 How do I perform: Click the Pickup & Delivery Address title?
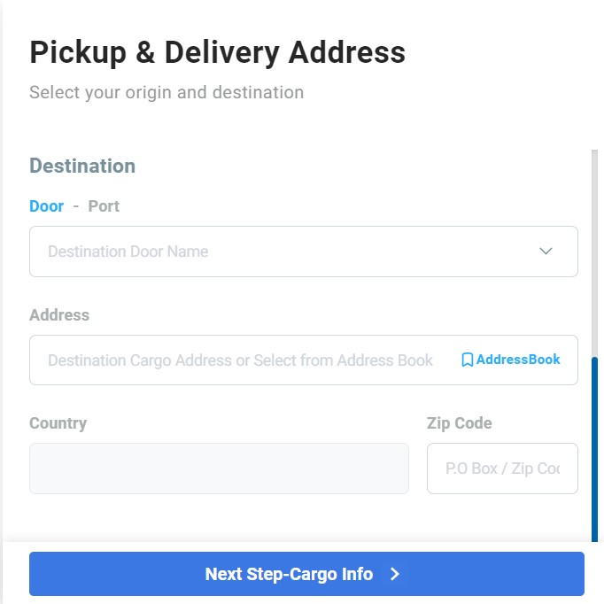pyautogui.click(x=218, y=53)
